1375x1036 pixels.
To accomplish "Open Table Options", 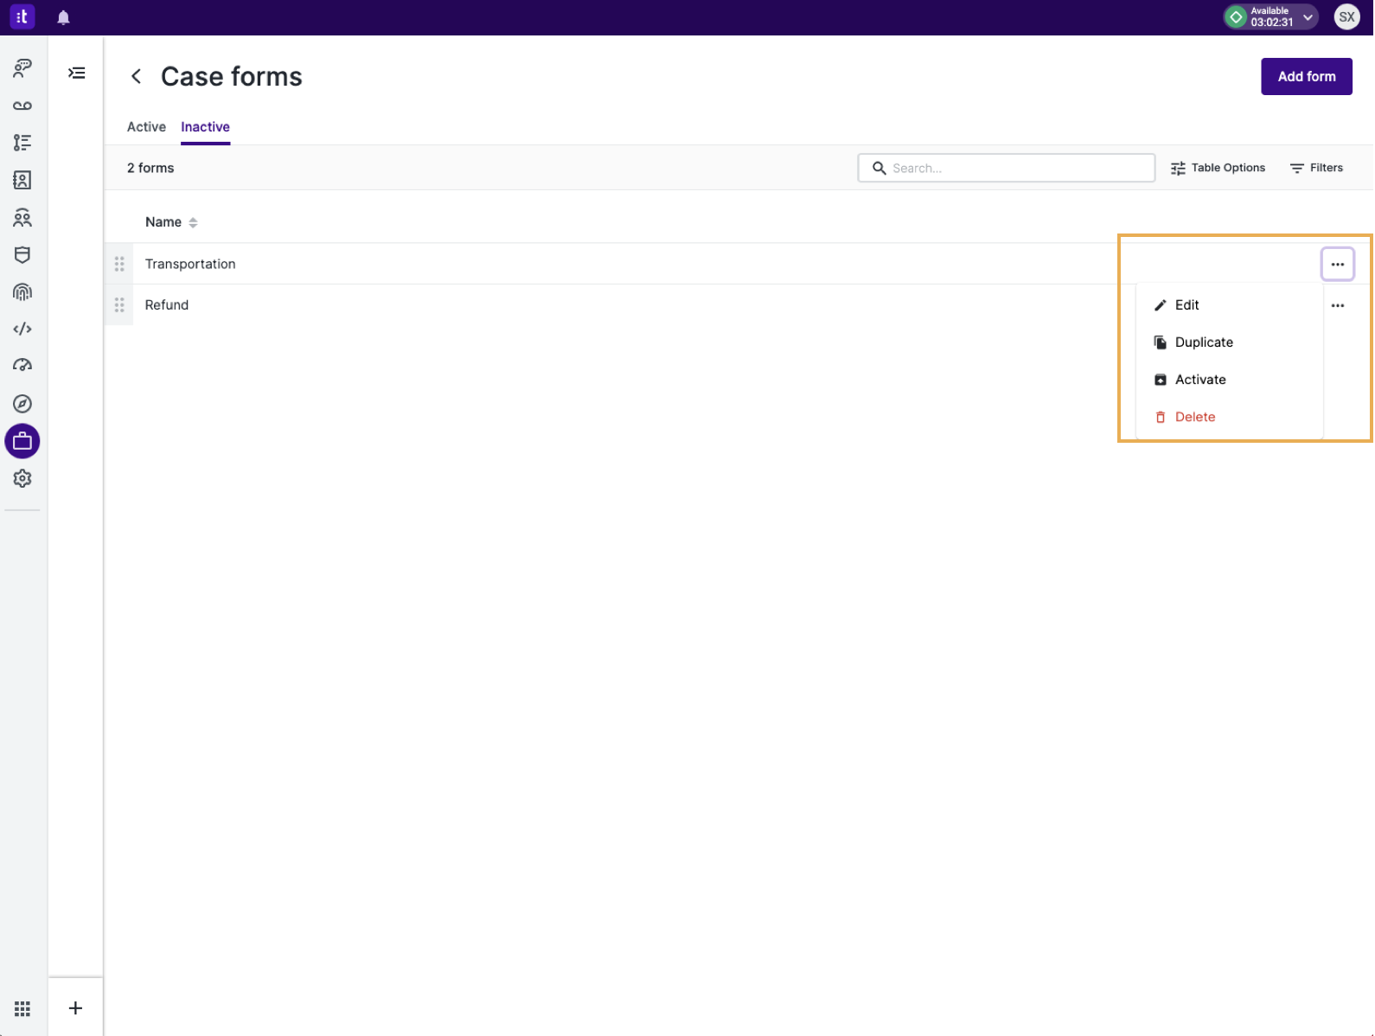I will pyautogui.click(x=1218, y=168).
